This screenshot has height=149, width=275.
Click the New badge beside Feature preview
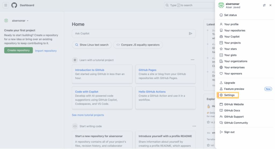pos(268,89)
